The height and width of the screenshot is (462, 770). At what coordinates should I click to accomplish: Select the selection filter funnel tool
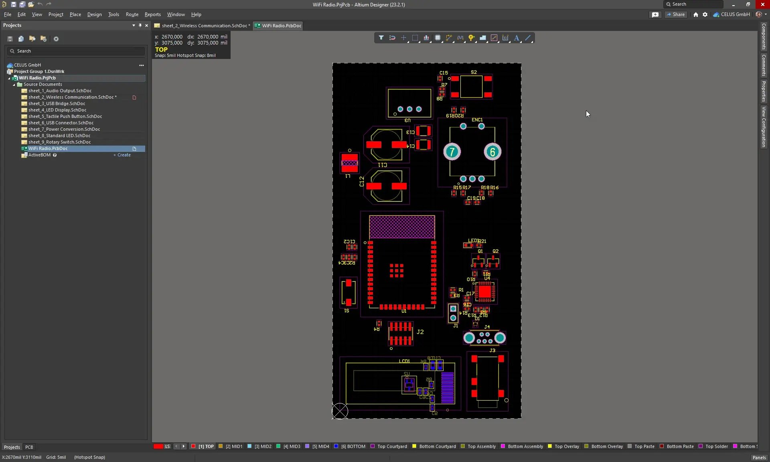381,38
